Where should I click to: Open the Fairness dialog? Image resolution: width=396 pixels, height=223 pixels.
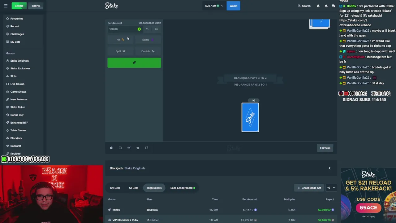tap(325, 148)
